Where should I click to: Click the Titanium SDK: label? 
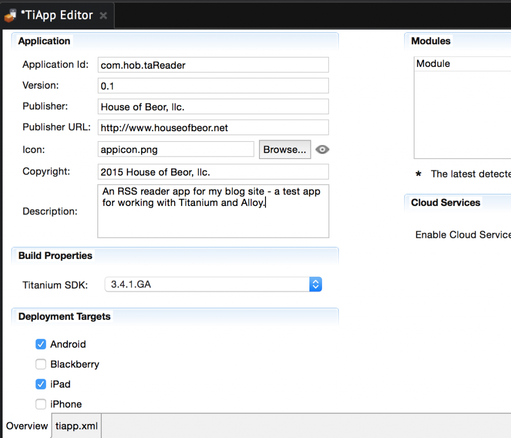point(55,285)
